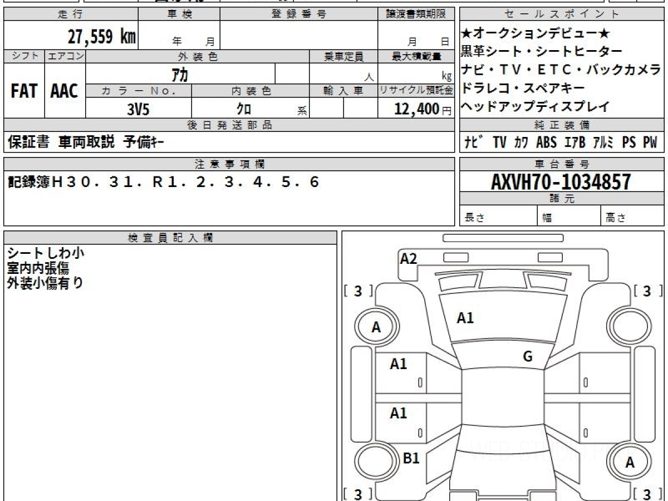Select the 車両取説 item

[x=86, y=143]
